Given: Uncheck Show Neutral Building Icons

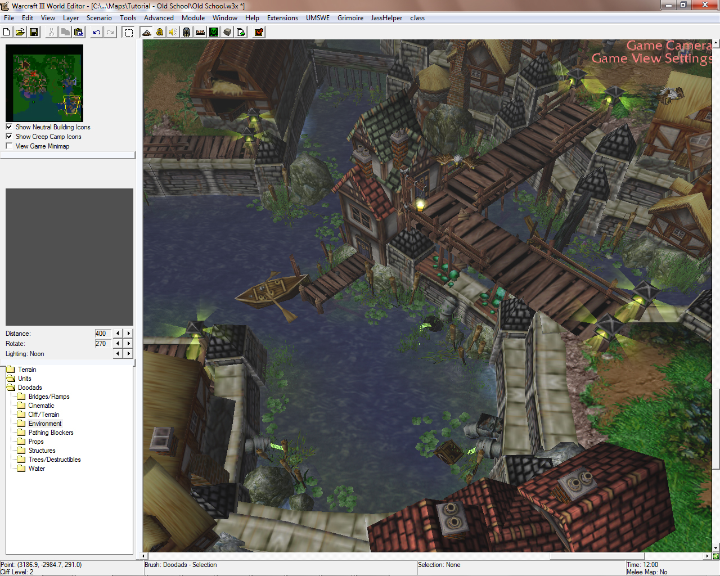Looking at the screenshot, I should point(9,127).
